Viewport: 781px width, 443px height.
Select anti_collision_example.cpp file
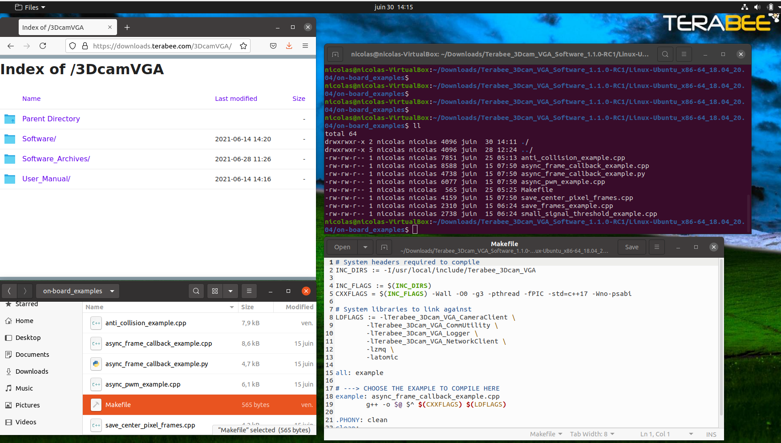pyautogui.click(x=199, y=323)
